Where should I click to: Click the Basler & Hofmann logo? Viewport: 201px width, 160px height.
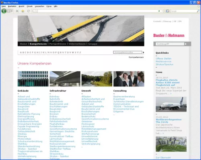click(x=169, y=36)
